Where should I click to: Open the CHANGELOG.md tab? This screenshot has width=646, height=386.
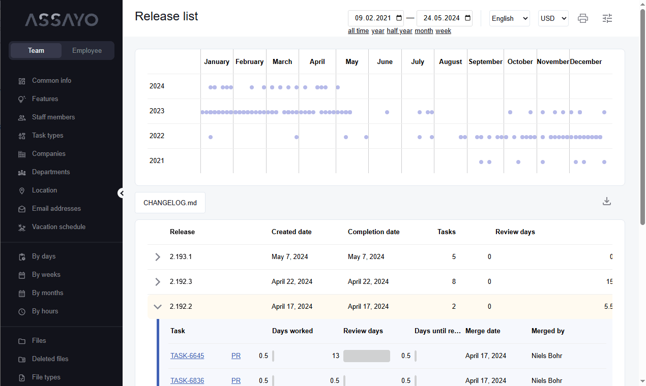point(170,203)
